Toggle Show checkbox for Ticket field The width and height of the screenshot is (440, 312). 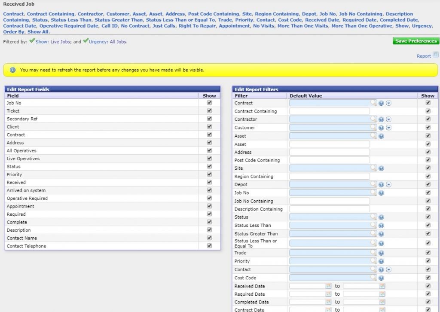tap(209, 110)
